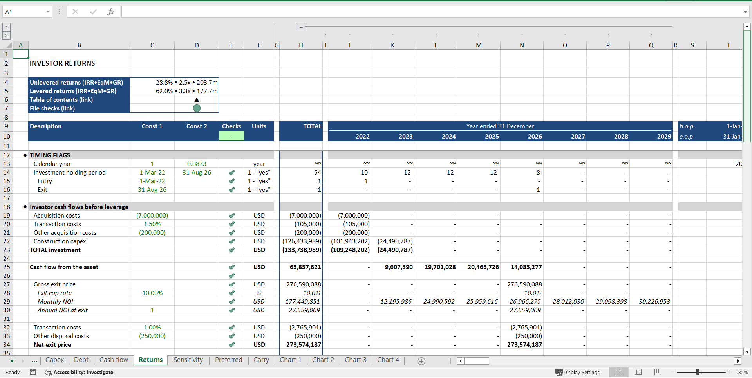This screenshot has width=752, height=378.
Task: Click the horizontal scrollbar right arrow
Action: pos(738,361)
